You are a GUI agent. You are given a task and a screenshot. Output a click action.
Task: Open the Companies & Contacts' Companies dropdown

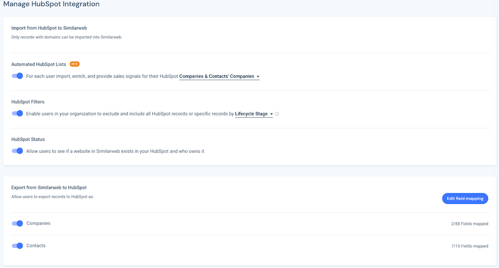pyautogui.click(x=219, y=77)
